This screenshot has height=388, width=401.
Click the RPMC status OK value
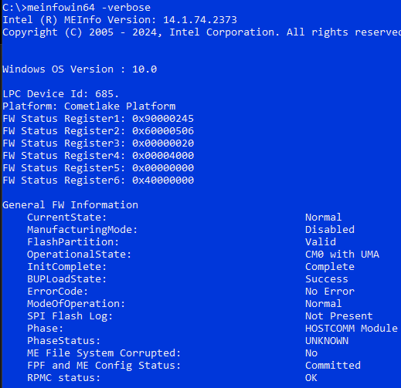(311, 378)
